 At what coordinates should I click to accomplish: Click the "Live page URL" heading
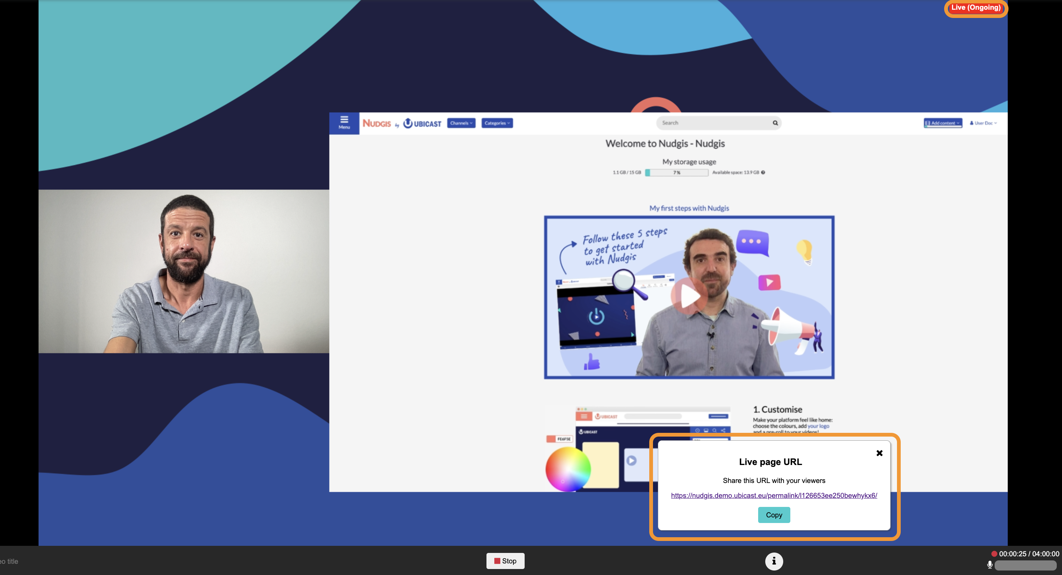pos(770,462)
